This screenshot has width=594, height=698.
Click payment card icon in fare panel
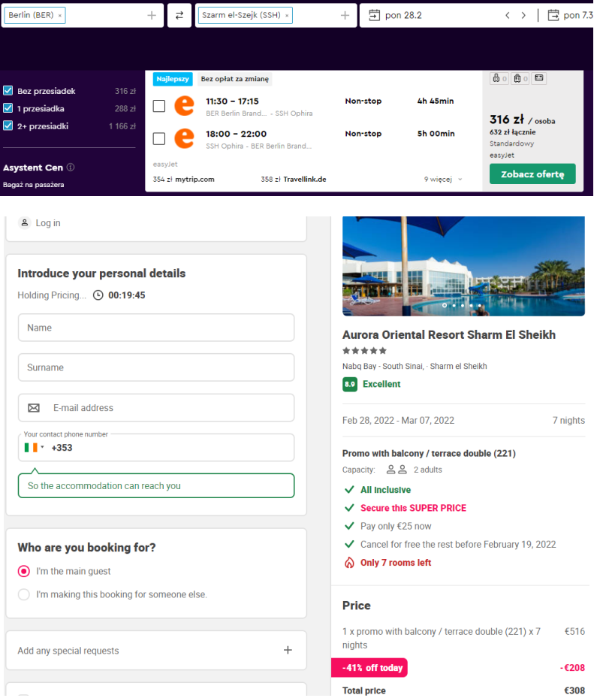[x=539, y=78]
